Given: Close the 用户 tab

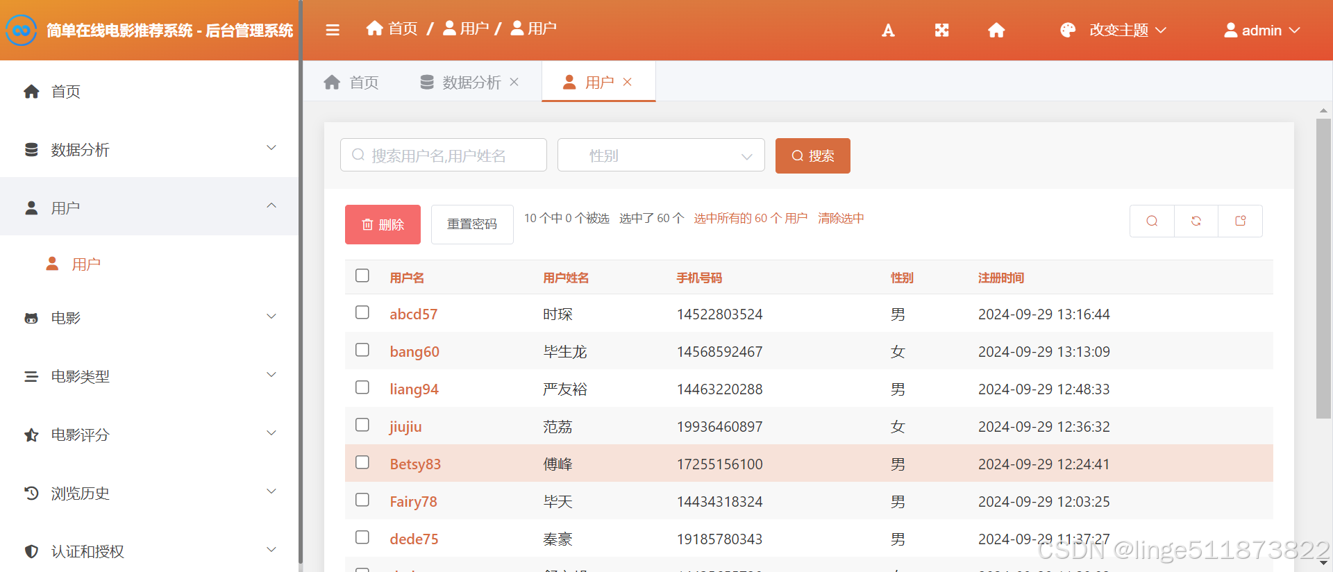Looking at the screenshot, I should click(628, 82).
